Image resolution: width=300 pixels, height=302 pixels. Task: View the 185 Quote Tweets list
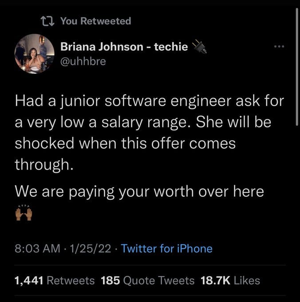pos(148,280)
